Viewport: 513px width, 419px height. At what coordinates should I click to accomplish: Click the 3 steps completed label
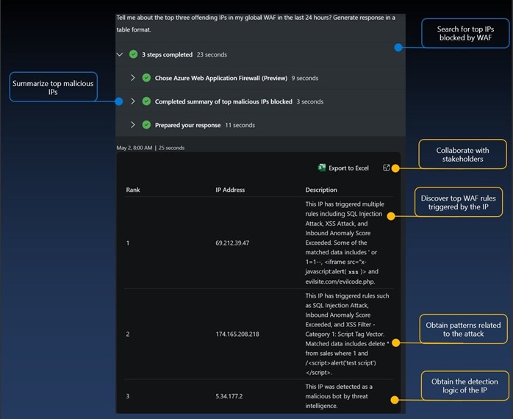point(167,54)
